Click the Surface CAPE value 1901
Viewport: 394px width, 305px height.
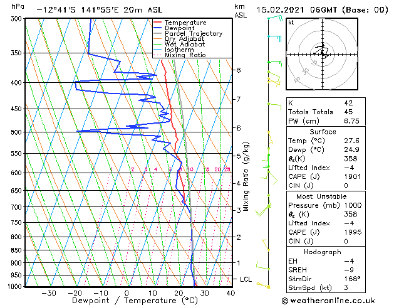tap(353, 176)
